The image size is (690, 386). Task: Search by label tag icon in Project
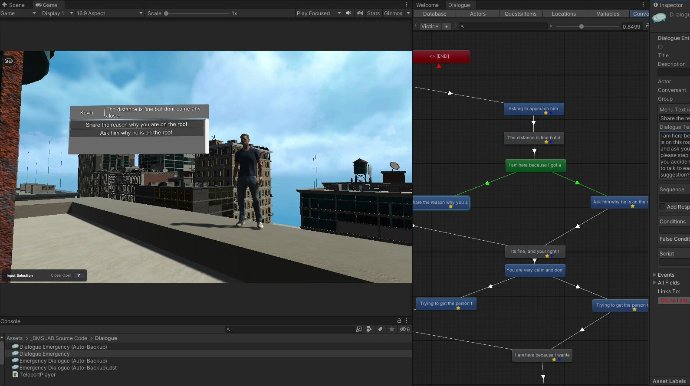pos(380,329)
